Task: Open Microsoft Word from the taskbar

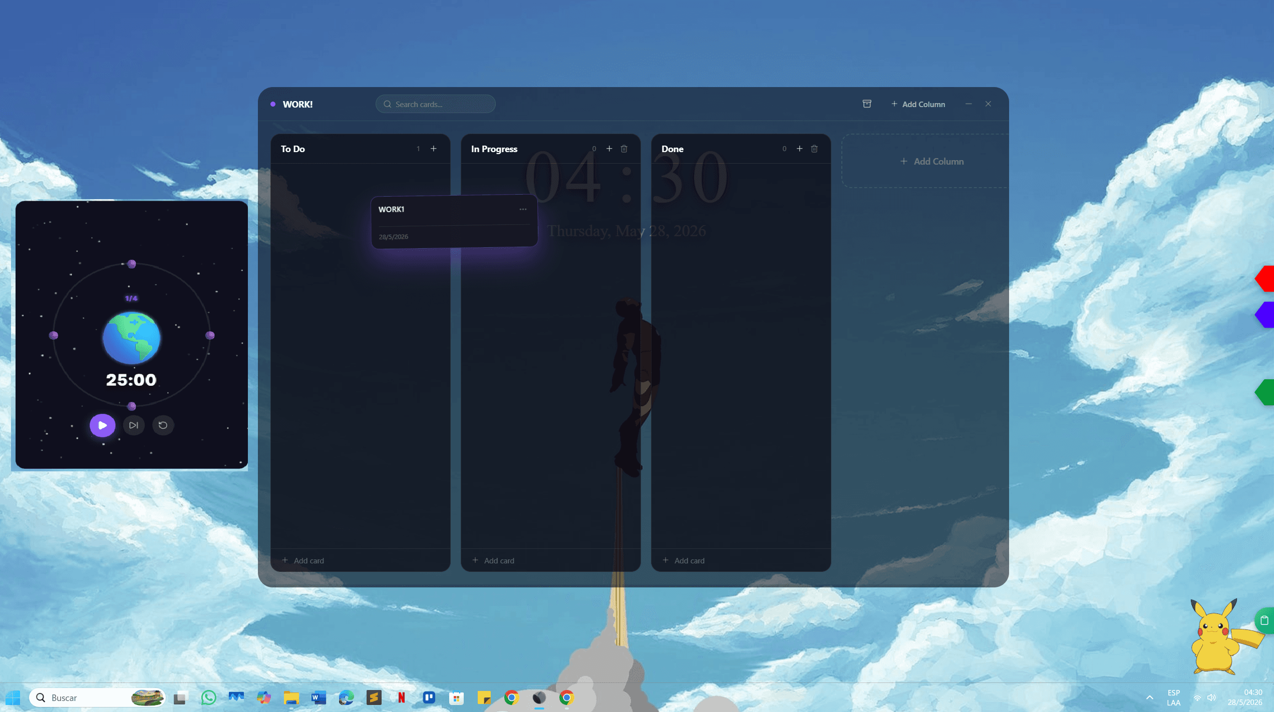Action: pyautogui.click(x=318, y=697)
